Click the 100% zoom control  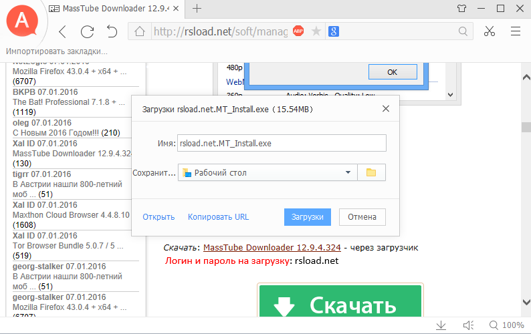pos(507,325)
